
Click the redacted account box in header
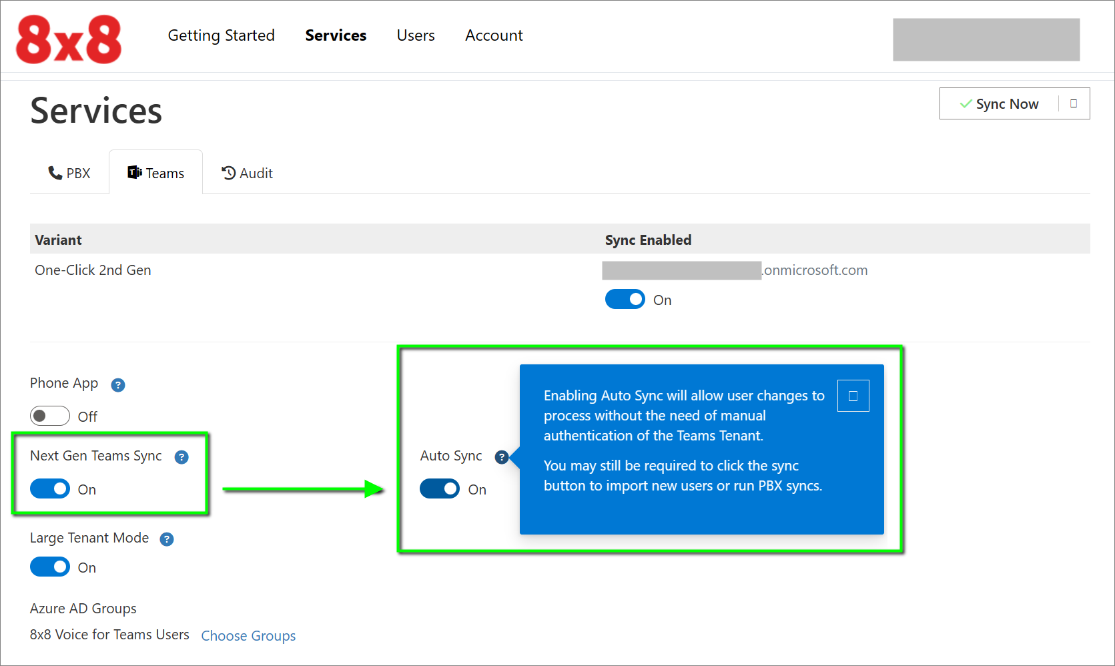tap(986, 39)
